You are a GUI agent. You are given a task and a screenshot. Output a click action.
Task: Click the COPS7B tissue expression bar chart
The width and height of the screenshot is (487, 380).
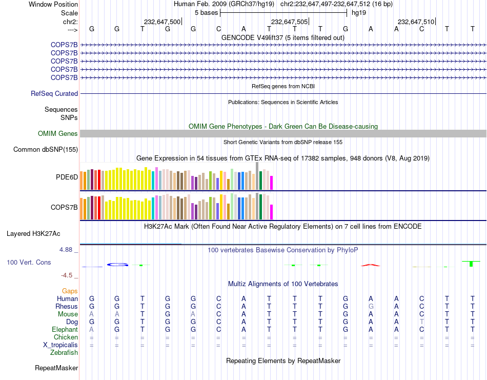click(x=176, y=206)
